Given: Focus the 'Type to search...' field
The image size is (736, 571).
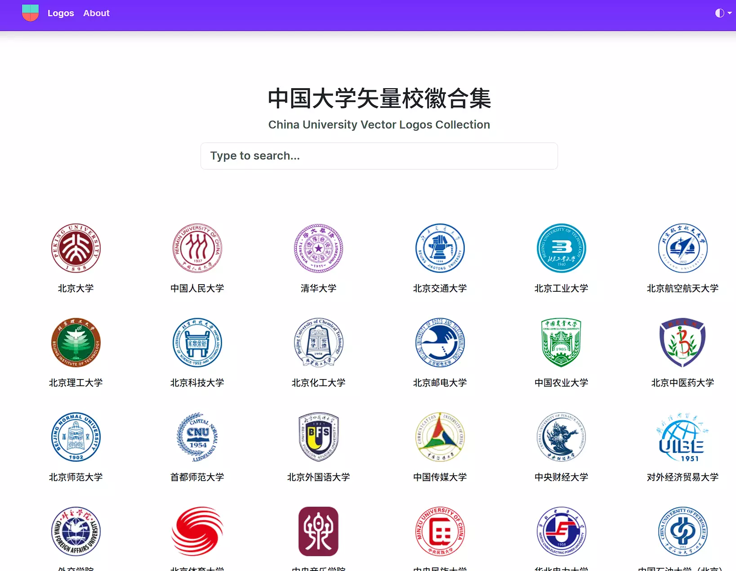Looking at the screenshot, I should 379,156.
